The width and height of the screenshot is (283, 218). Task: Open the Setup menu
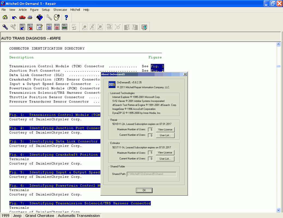pyautogui.click(x=46, y=10)
